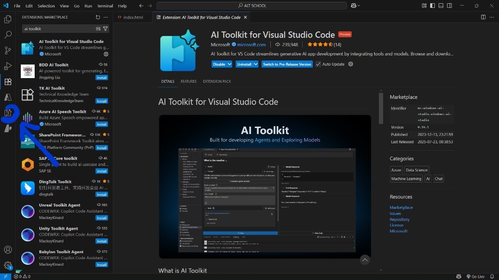Install the DingTalk Toolkit extension
The image size is (499, 280).
[102, 195]
